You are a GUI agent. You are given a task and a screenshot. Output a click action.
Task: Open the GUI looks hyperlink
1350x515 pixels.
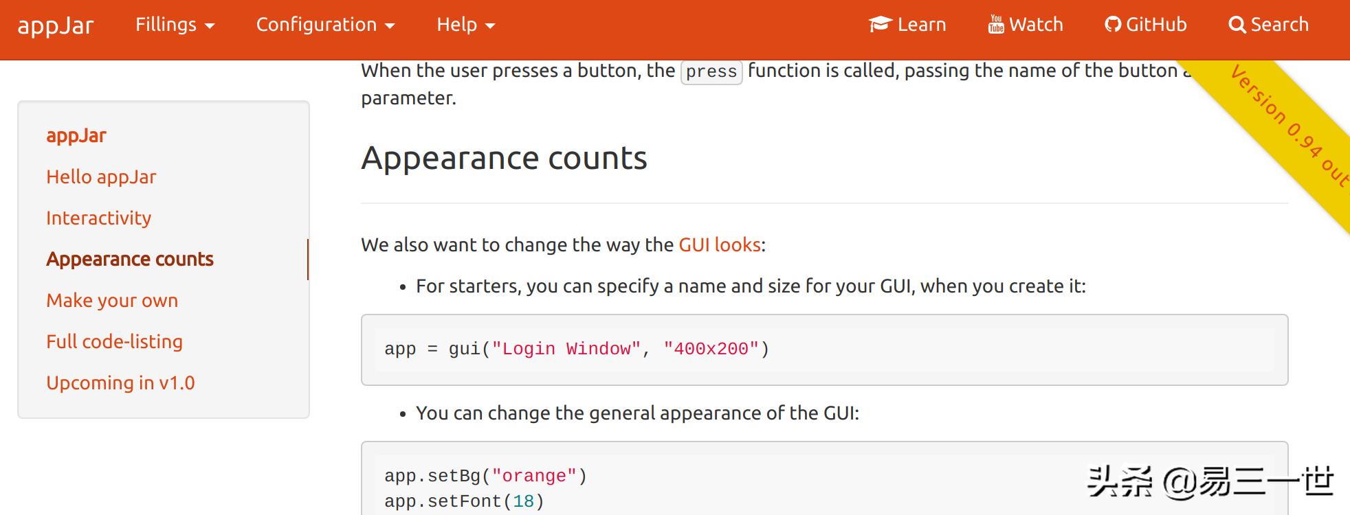tap(720, 245)
